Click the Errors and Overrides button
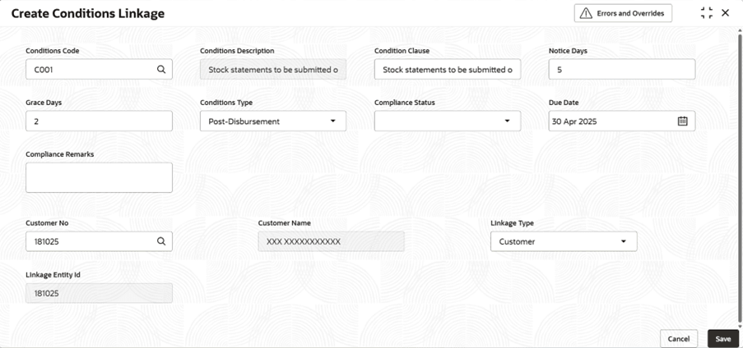743x348 pixels. [x=623, y=13]
